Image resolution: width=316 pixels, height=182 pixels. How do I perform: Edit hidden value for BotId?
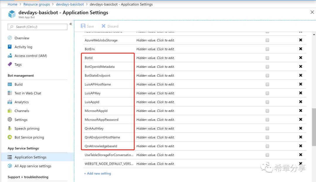[x=155, y=58]
